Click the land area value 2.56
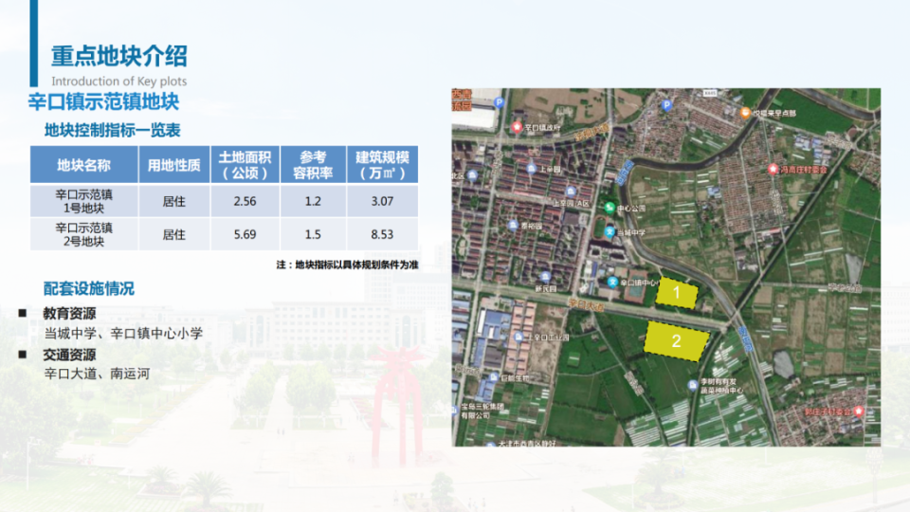 click(245, 201)
